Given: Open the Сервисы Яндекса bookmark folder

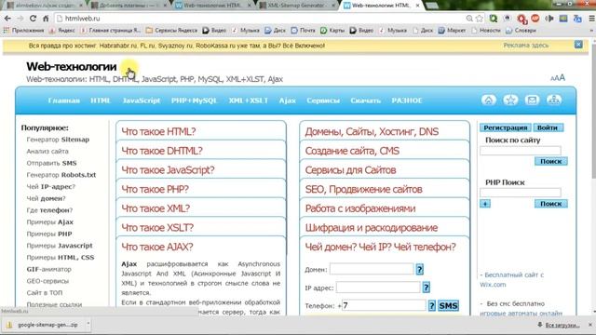Looking at the screenshot, I should [x=171, y=31].
